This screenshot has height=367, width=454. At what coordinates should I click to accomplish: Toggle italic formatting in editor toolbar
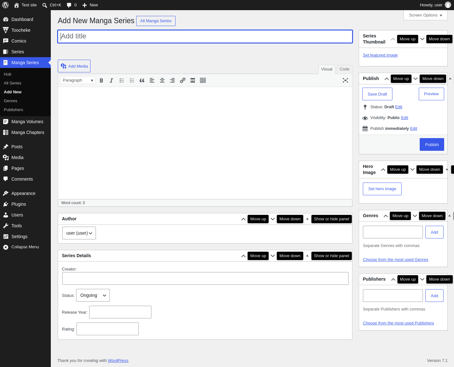coord(111,80)
